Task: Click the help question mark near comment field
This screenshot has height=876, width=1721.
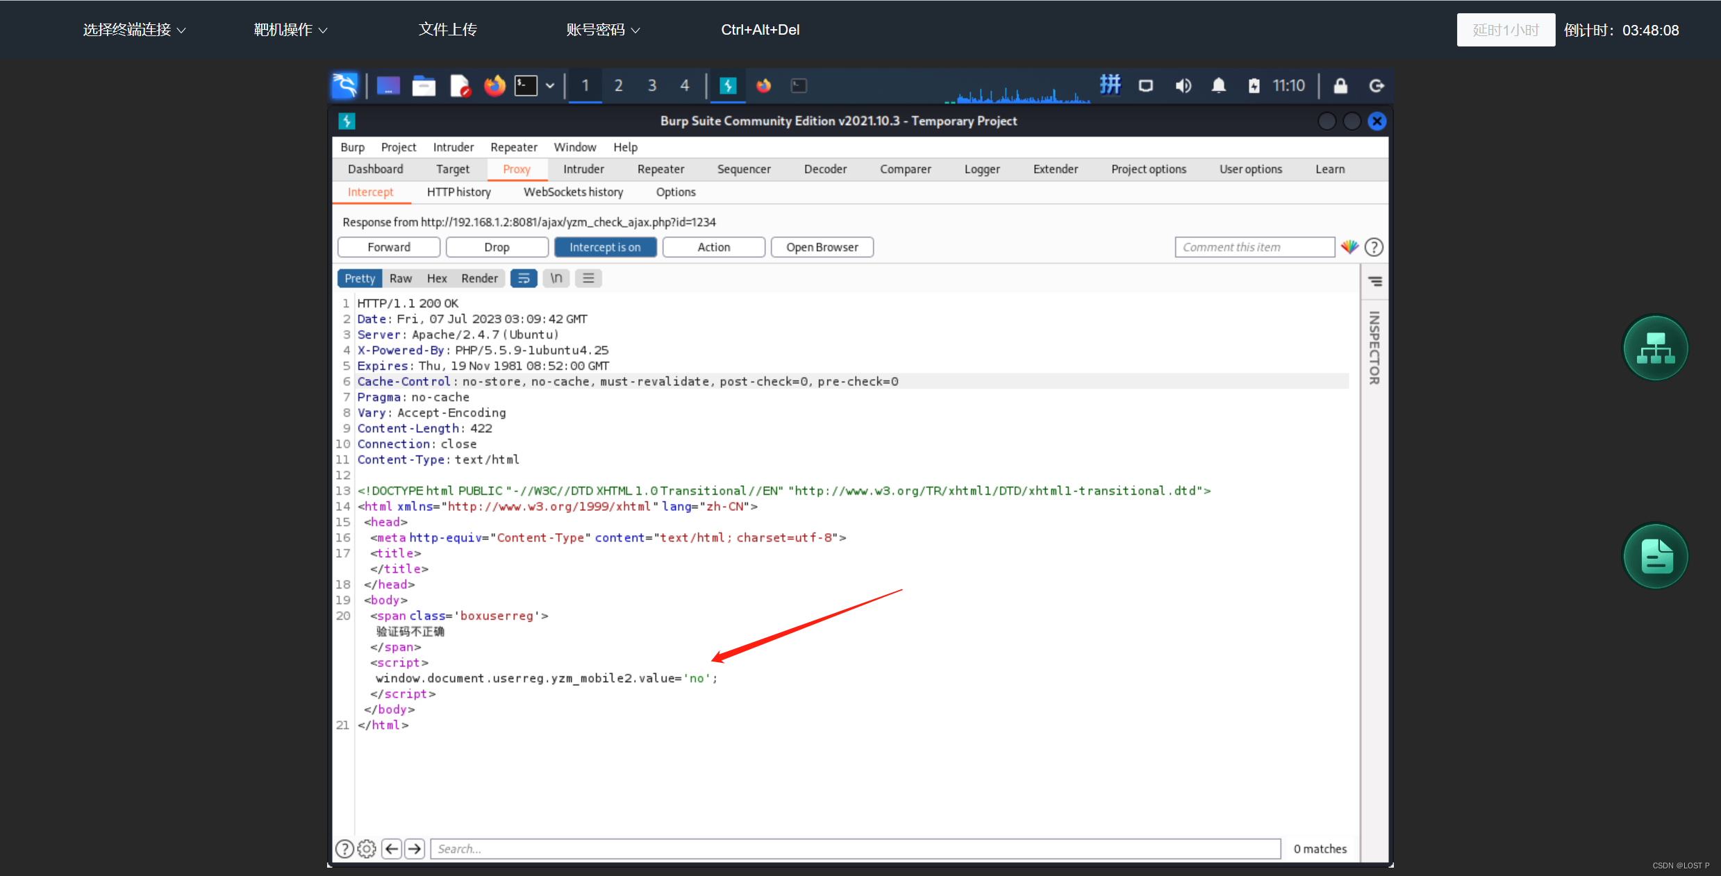Action: (1374, 247)
